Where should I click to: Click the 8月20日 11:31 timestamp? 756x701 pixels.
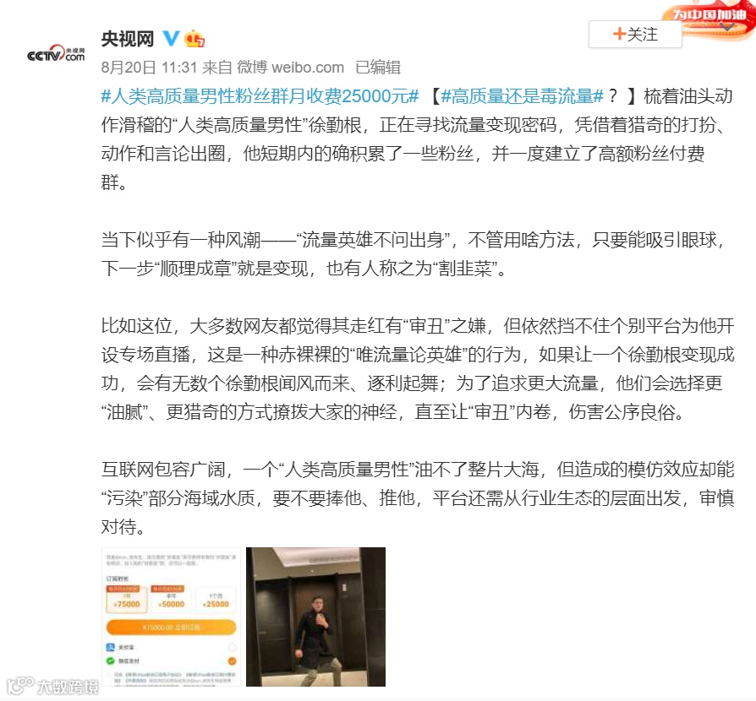(x=149, y=68)
